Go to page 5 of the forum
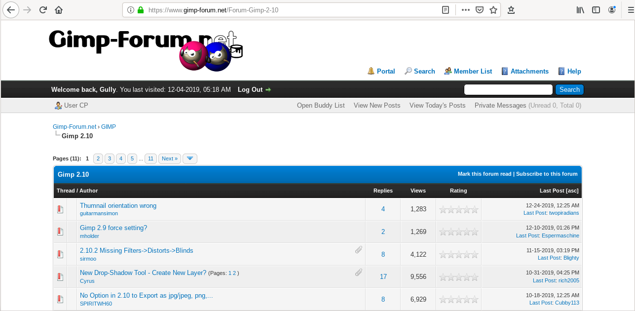Image resolution: width=635 pixels, height=311 pixels. click(x=132, y=158)
